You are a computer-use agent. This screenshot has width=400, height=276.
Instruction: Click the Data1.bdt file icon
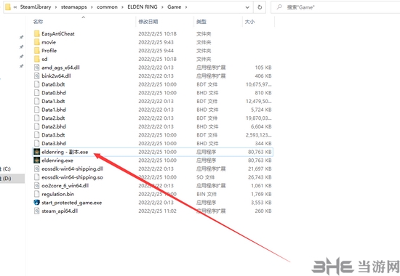37,101
